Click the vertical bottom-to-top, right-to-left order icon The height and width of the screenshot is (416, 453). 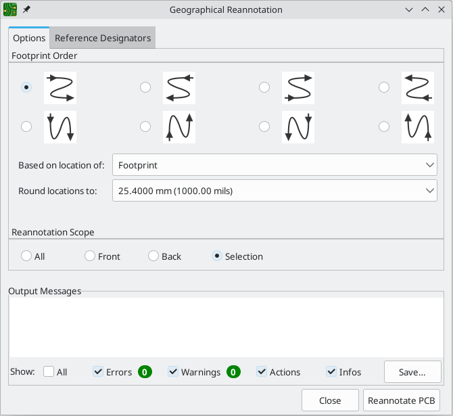[419, 126]
